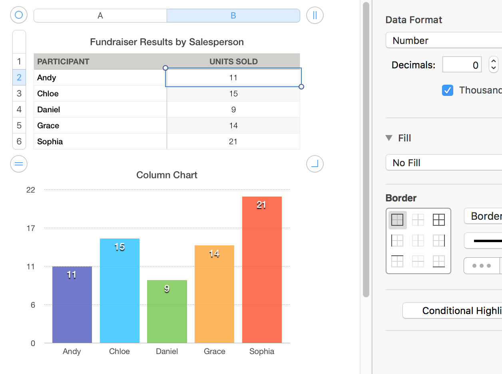Click the add row handle
The height and width of the screenshot is (374, 502).
(19, 164)
